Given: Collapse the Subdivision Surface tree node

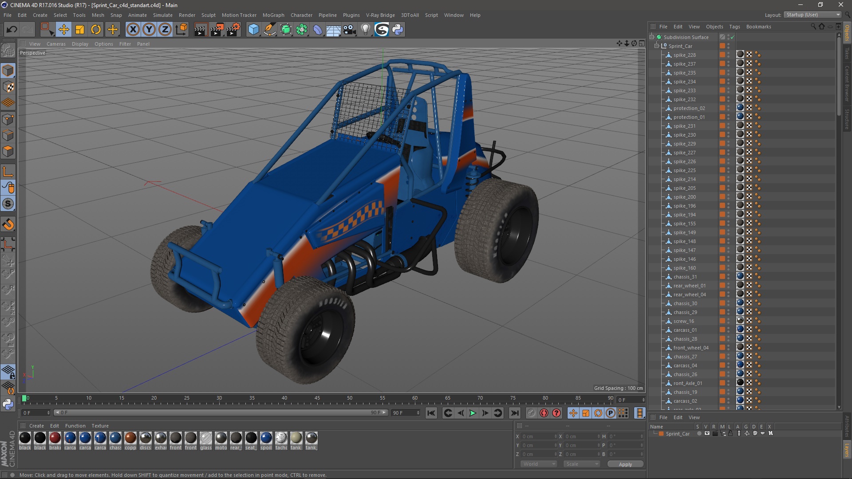Looking at the screenshot, I should click(x=652, y=37).
